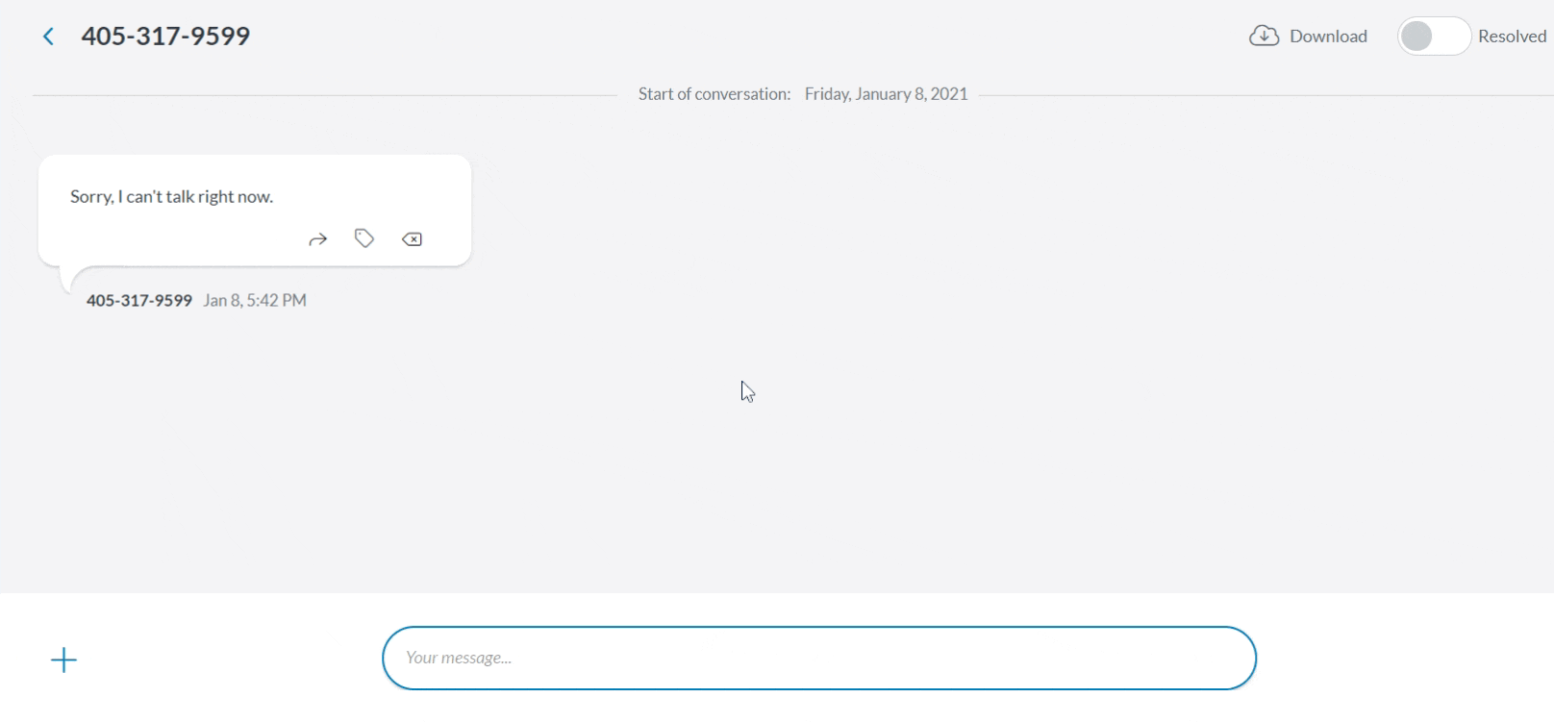
Task: Click timestamp "Jan 8, 5:42 PM"
Action: [x=254, y=300]
